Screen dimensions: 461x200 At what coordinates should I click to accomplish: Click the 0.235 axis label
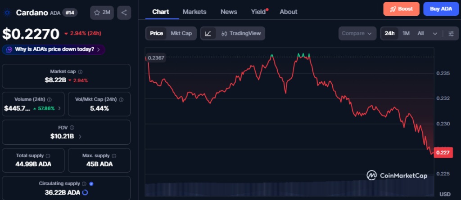(443, 73)
